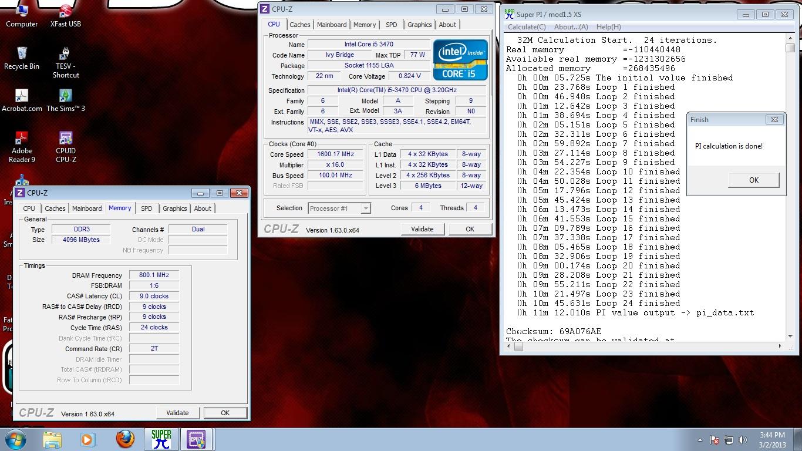Open Action Center flag tray icon
802x451 pixels.
715,440
